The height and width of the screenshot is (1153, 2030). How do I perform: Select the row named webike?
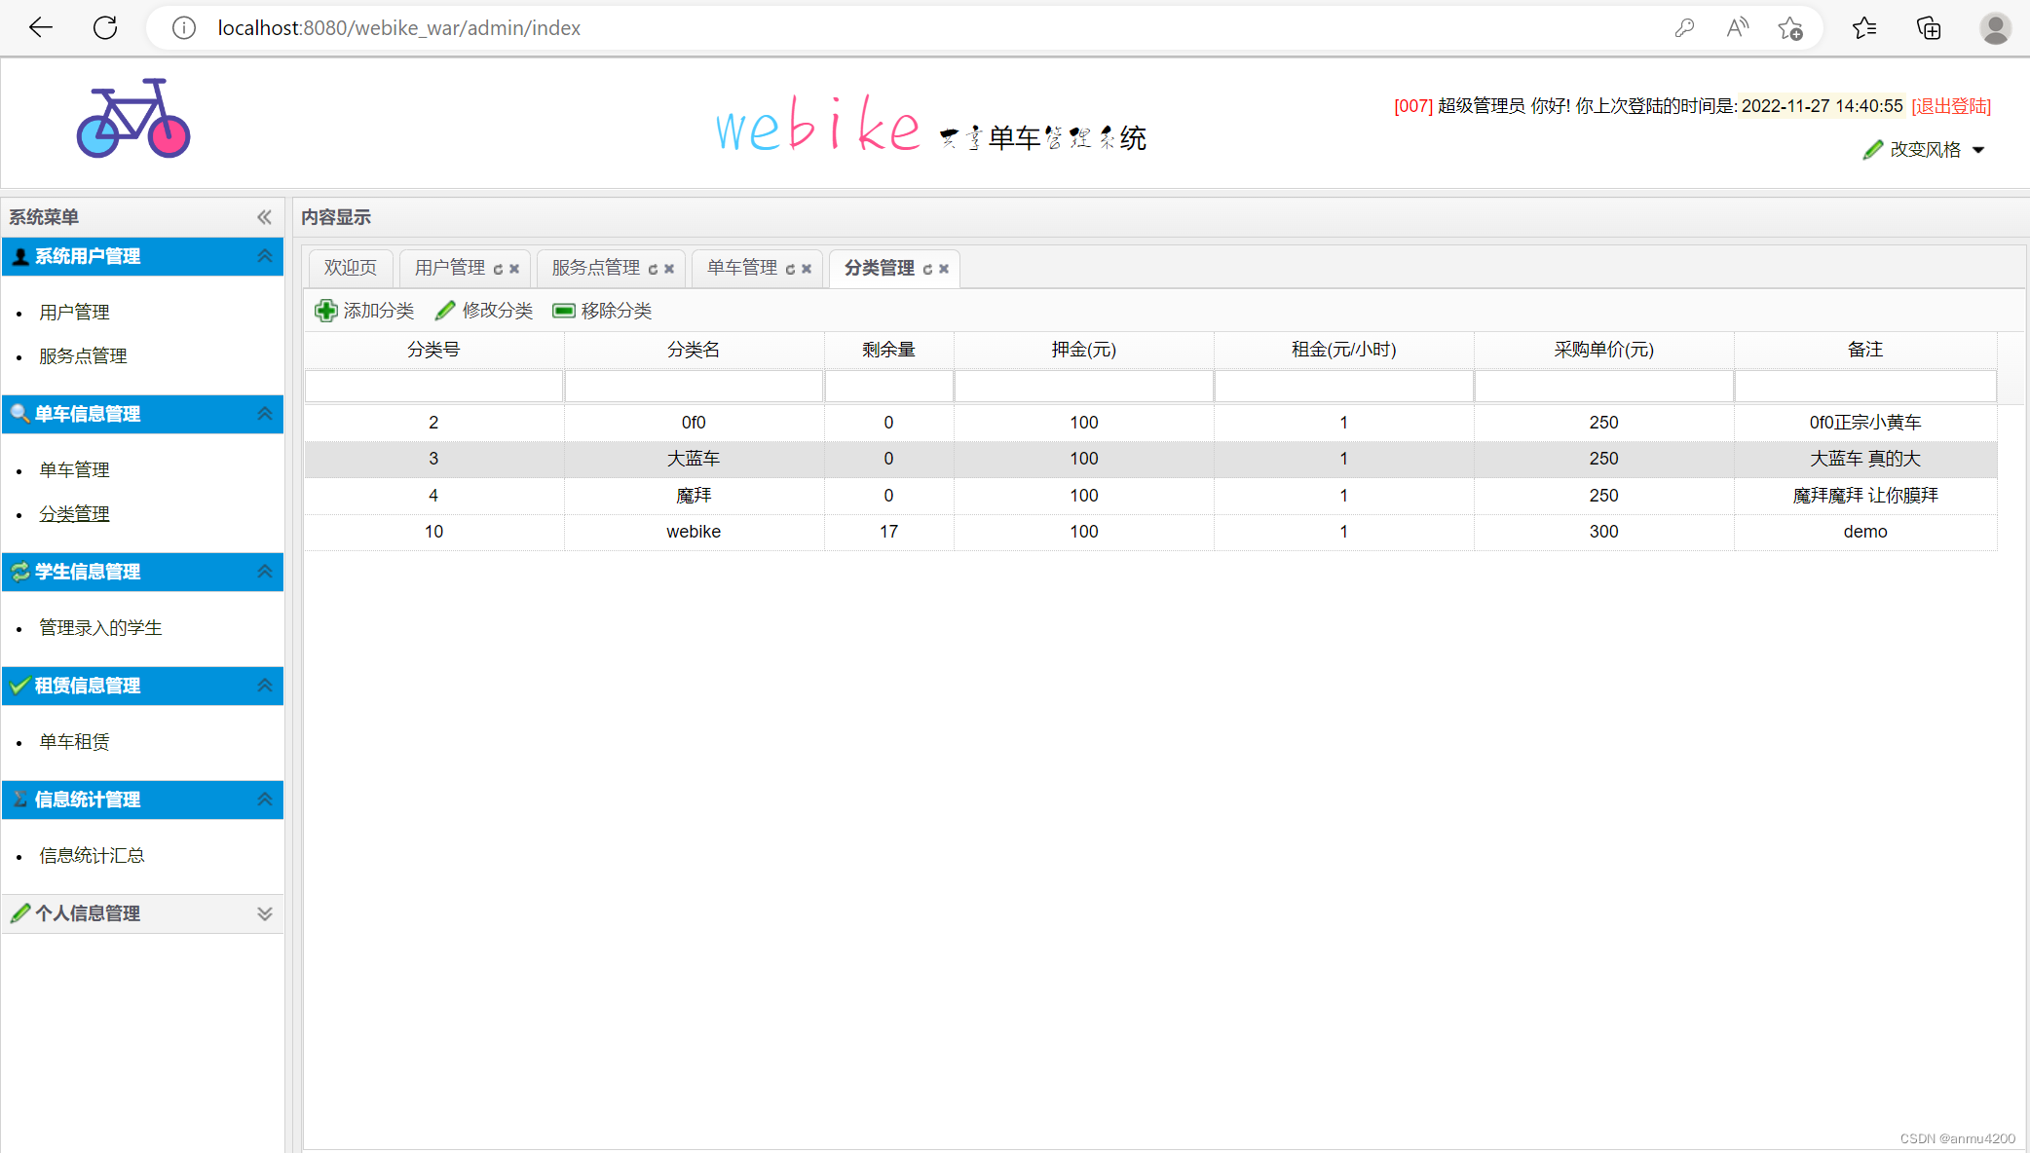(1150, 532)
